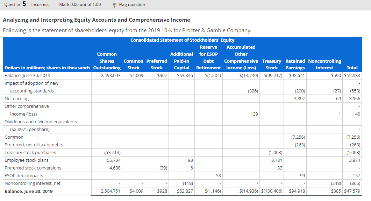This screenshot has width=371, height=201.
Task: Select the Dividends and dividend equivalents label
Action: pos(41,122)
